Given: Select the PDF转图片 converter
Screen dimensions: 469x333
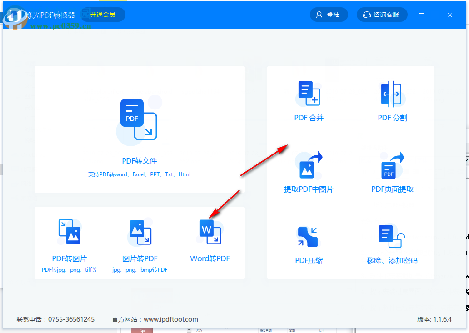Looking at the screenshot, I should [x=69, y=241].
